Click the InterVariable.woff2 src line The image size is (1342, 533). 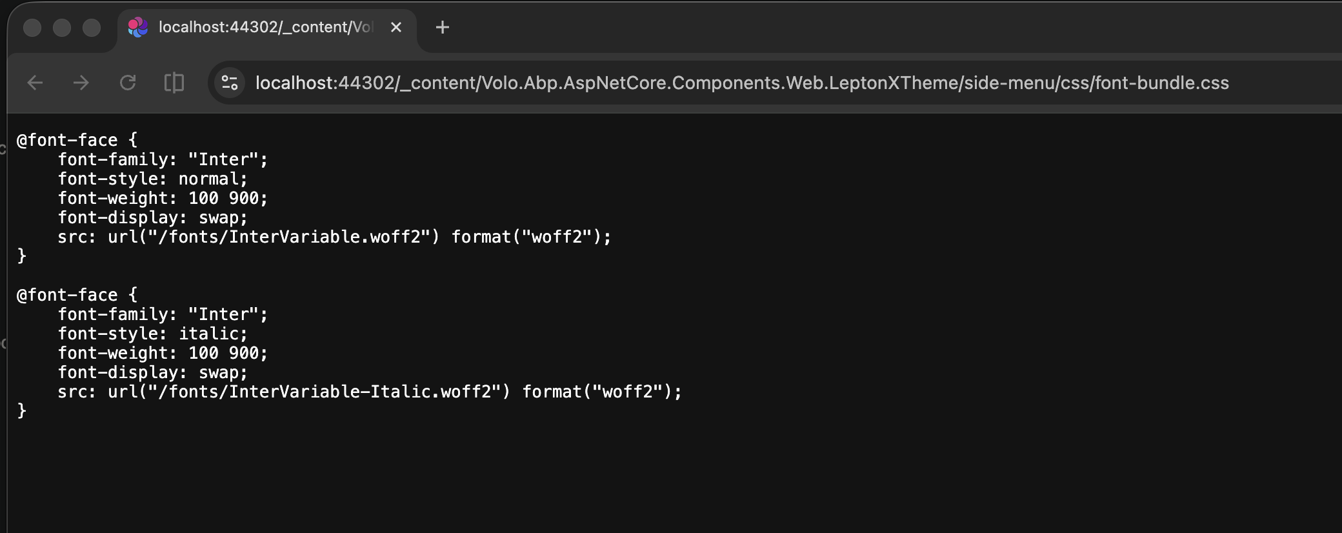[x=334, y=237]
